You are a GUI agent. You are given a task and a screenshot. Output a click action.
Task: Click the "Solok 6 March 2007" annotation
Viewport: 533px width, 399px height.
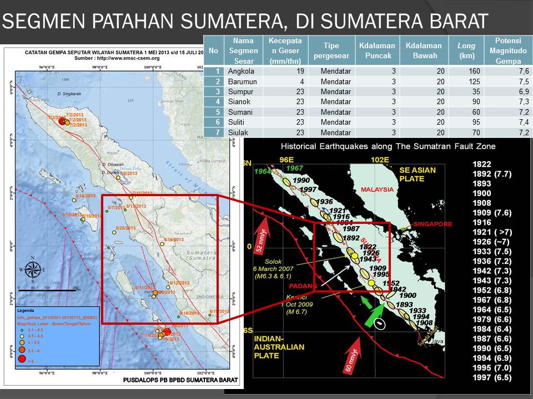coord(273,265)
